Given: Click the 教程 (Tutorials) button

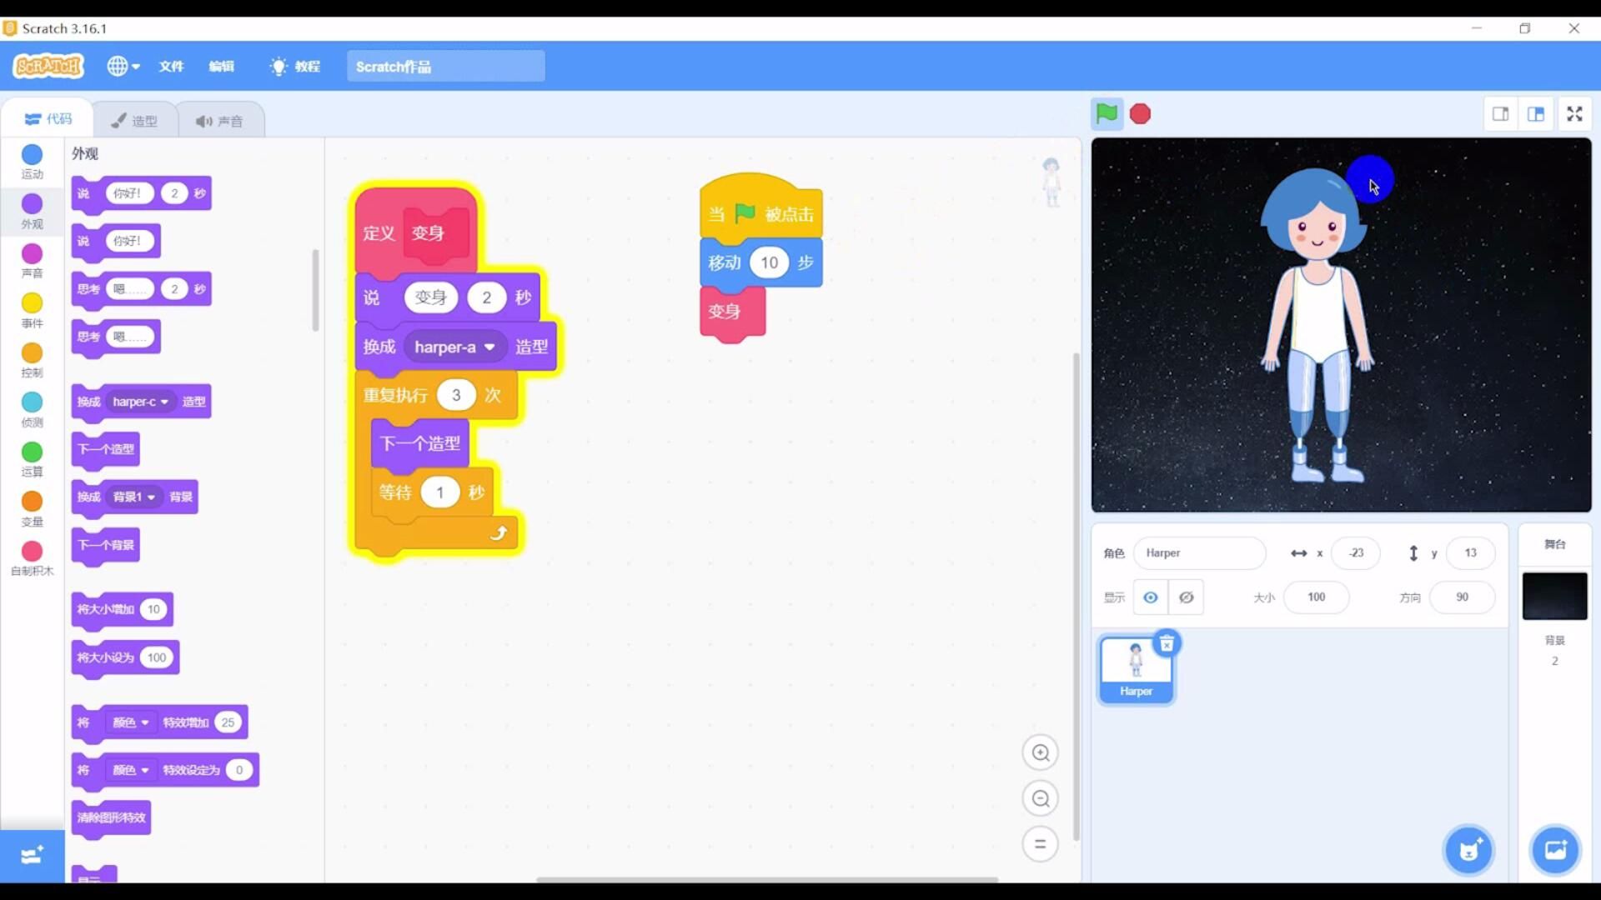Looking at the screenshot, I should 294,66.
